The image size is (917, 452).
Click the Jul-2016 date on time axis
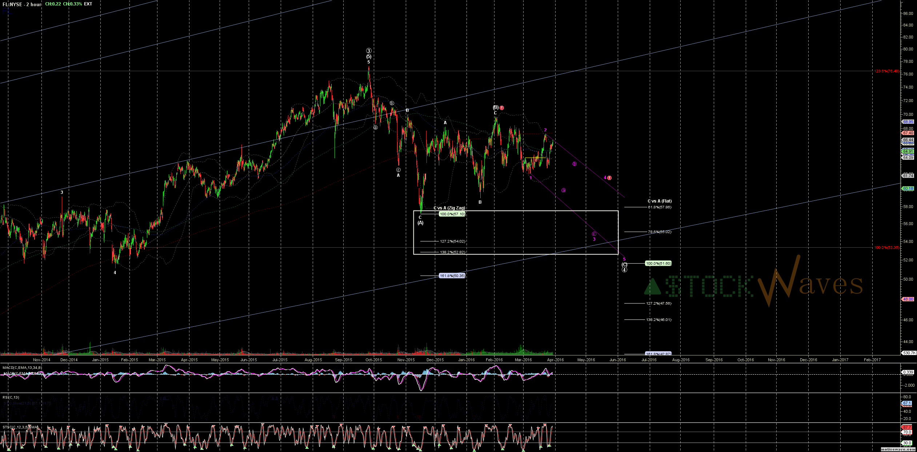(649, 360)
